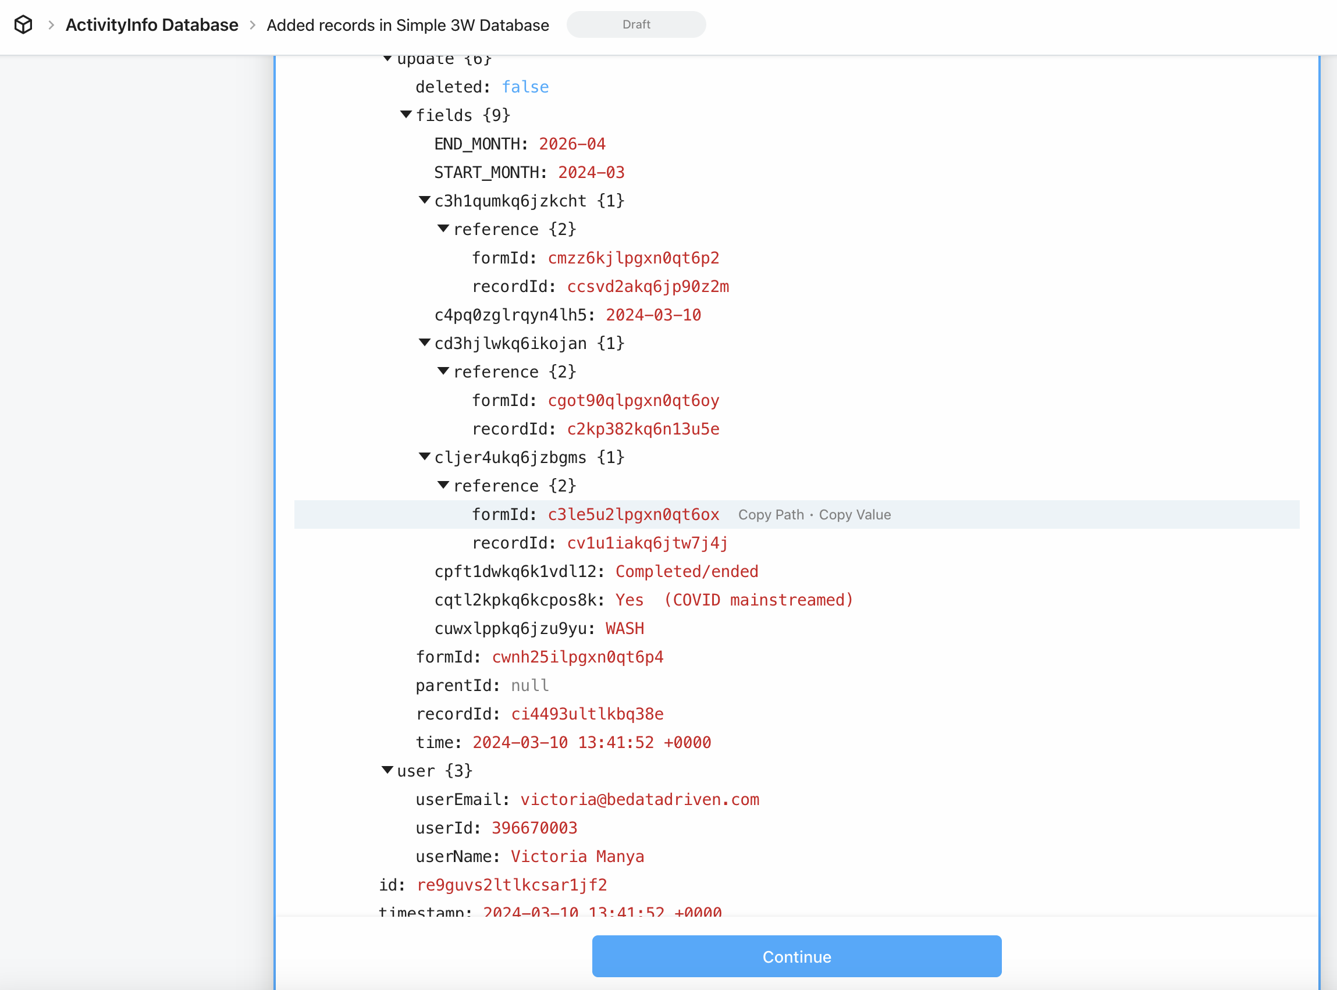Viewport: 1337px width, 990px height.
Task: Collapse the cljer4ukq6jzbgms node
Action: [x=425, y=456]
